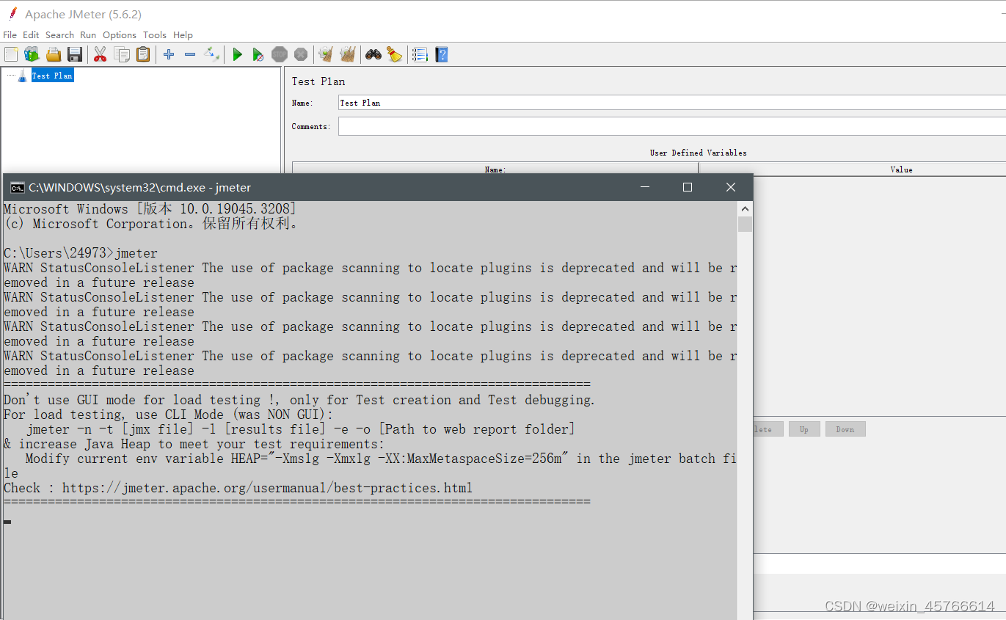This screenshot has height=620, width=1006.
Task: Click the Up button for variables
Action: tap(804, 429)
